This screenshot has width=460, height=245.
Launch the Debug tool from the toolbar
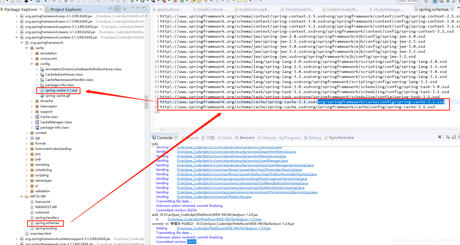tap(132, 2)
